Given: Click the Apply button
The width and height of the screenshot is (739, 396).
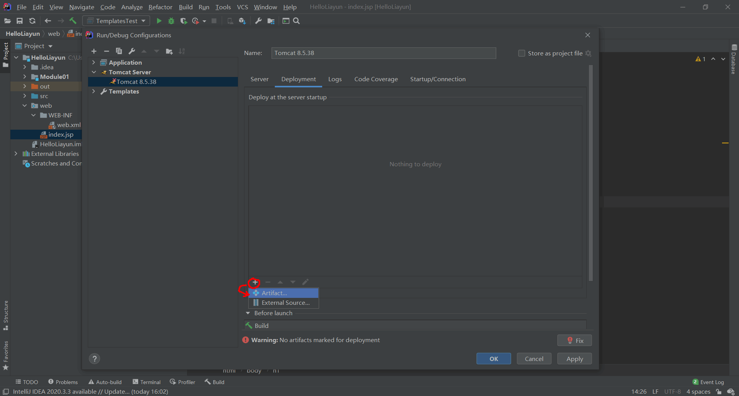Looking at the screenshot, I should tap(574, 359).
